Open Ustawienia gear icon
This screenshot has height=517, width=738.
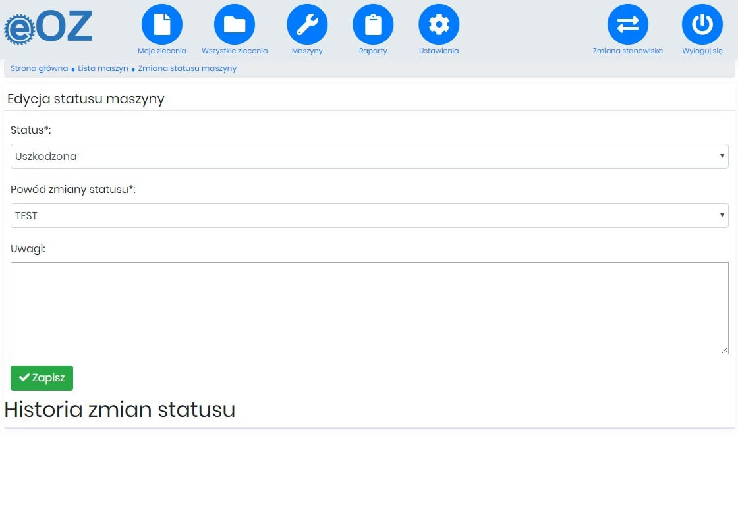[439, 24]
